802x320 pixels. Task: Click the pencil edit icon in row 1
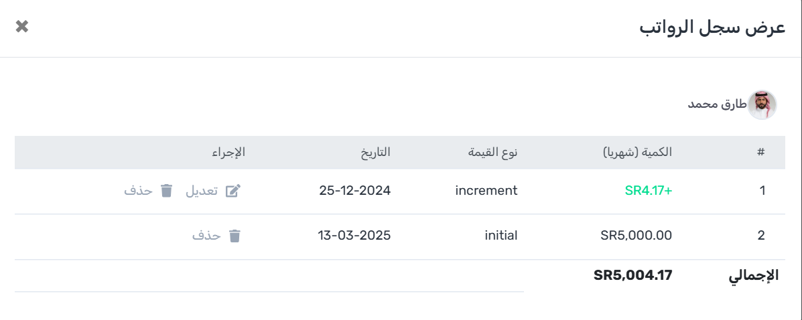coord(232,191)
